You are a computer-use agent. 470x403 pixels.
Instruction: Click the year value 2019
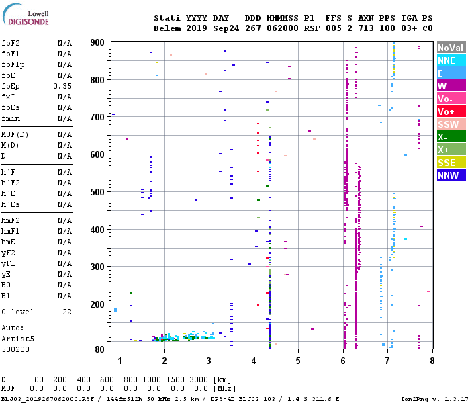tap(197, 28)
